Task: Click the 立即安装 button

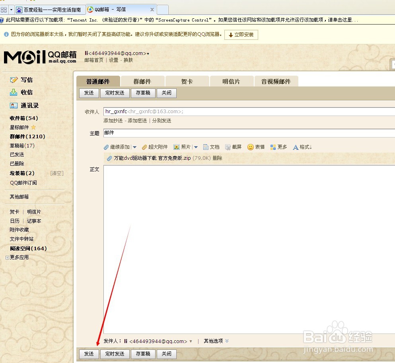Action: pos(241,35)
